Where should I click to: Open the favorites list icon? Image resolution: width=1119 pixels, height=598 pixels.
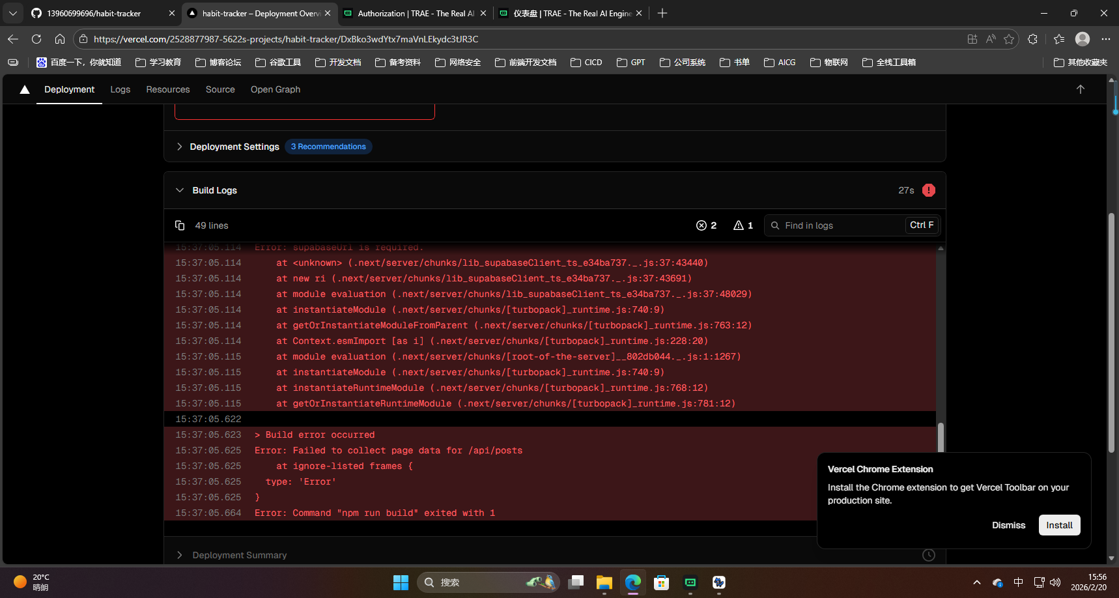tap(1059, 39)
